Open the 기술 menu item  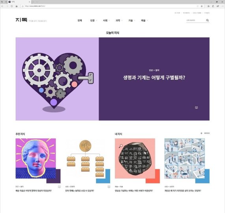point(131,21)
